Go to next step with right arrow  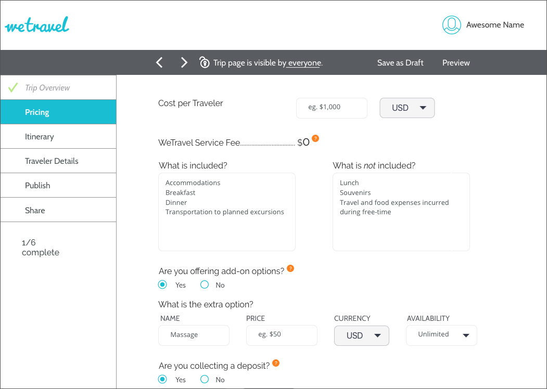[x=184, y=63]
